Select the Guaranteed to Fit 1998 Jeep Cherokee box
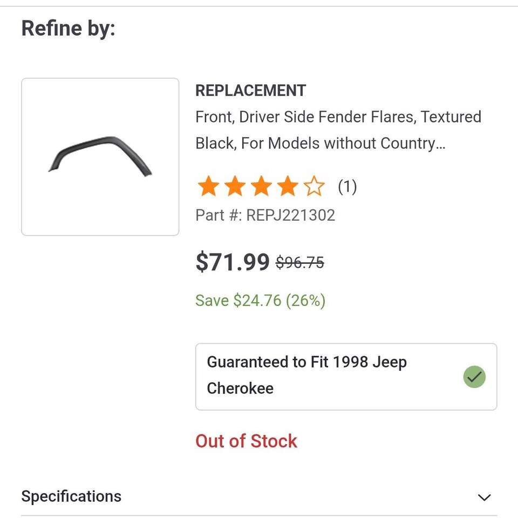 (x=346, y=376)
